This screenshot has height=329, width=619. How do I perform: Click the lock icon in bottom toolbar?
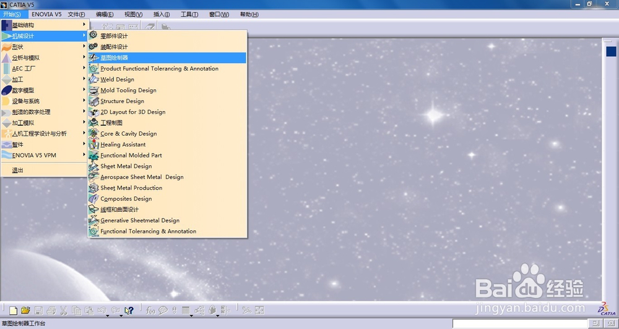[x=212, y=310]
